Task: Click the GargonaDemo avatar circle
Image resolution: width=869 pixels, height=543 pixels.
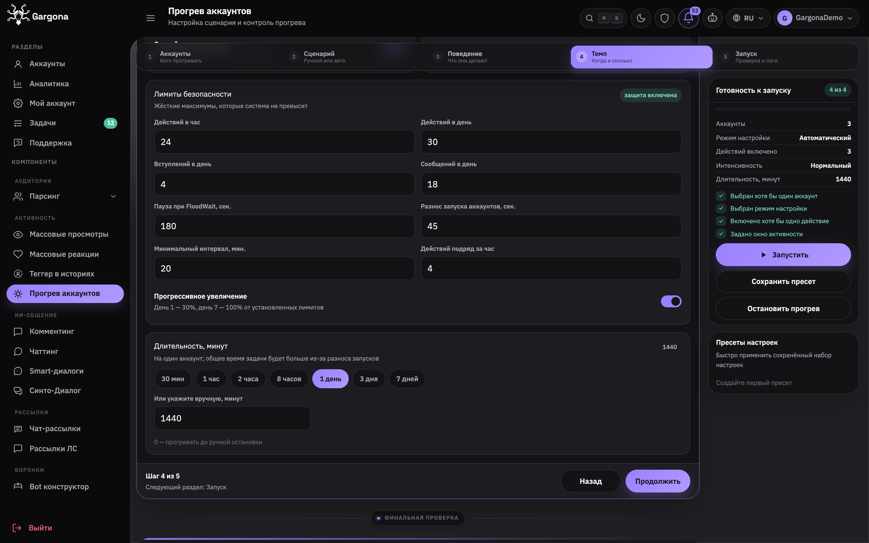Action: click(x=785, y=18)
